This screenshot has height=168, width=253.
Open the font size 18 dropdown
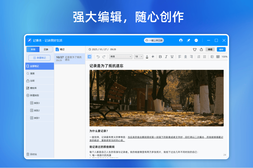138,57
